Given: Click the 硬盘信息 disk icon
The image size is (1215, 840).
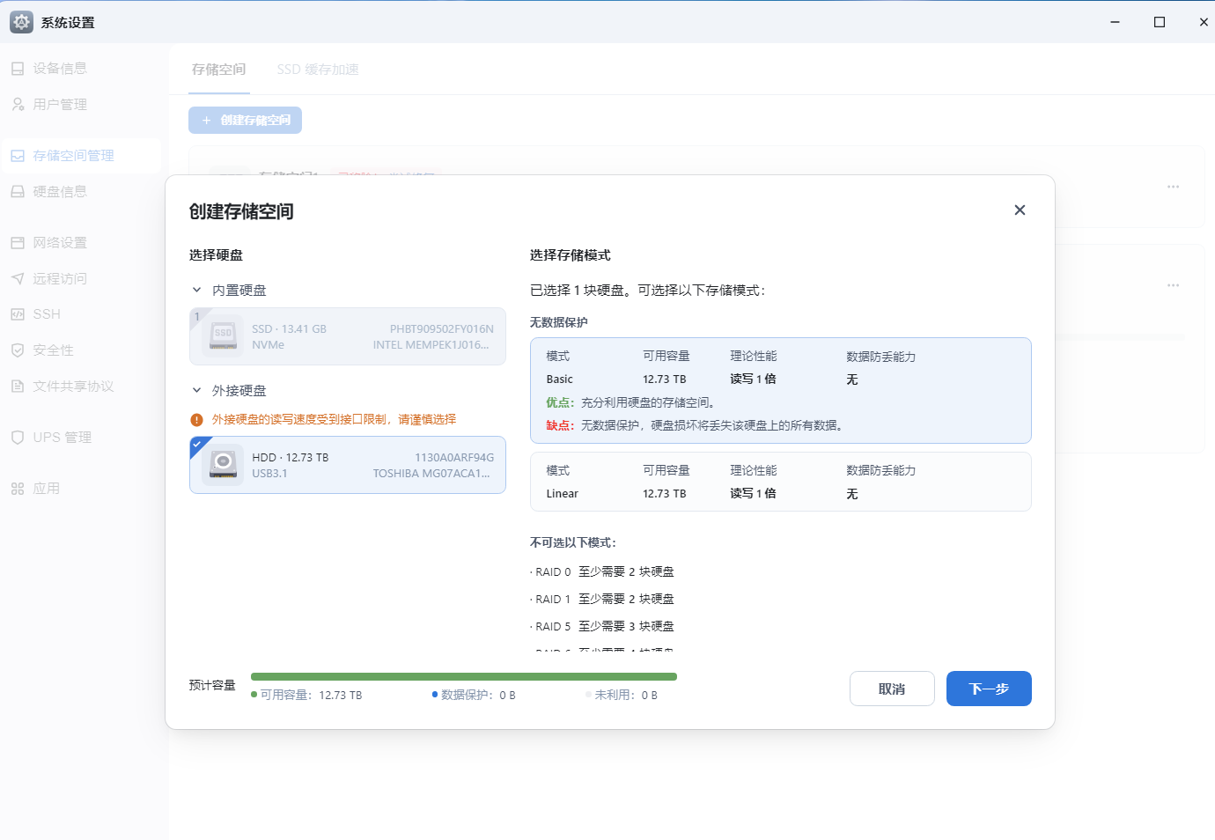Looking at the screenshot, I should pyautogui.click(x=18, y=191).
